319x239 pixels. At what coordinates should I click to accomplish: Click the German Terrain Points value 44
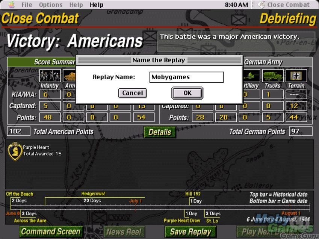tap(296, 117)
